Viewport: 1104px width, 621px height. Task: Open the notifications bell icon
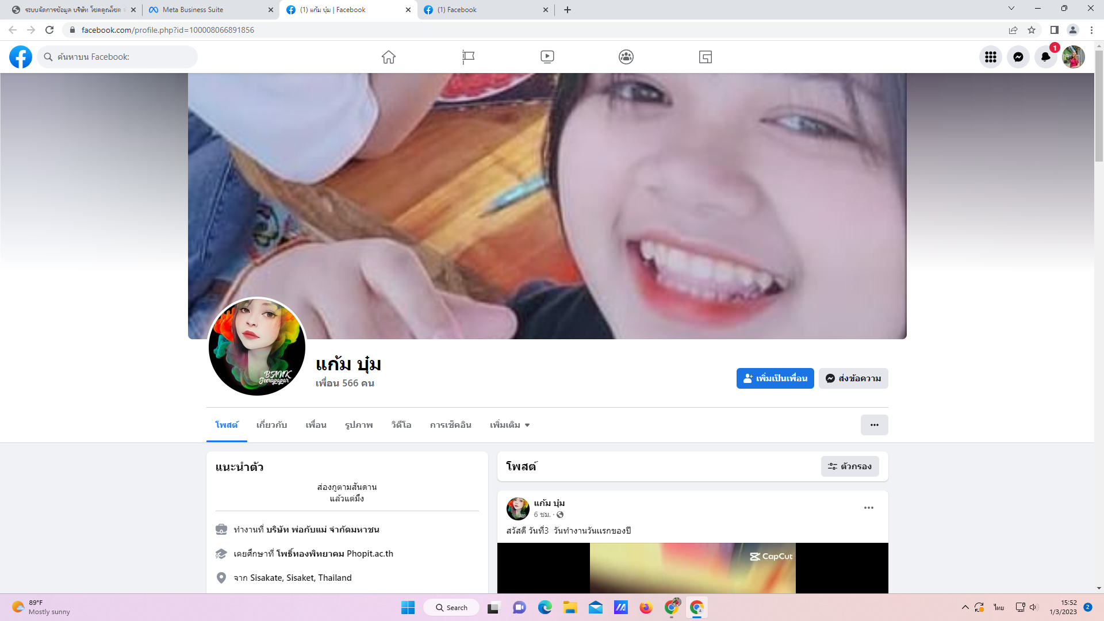coord(1045,57)
